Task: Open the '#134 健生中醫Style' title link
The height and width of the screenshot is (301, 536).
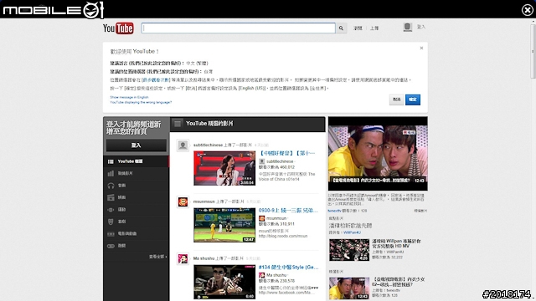Action: click(288, 268)
